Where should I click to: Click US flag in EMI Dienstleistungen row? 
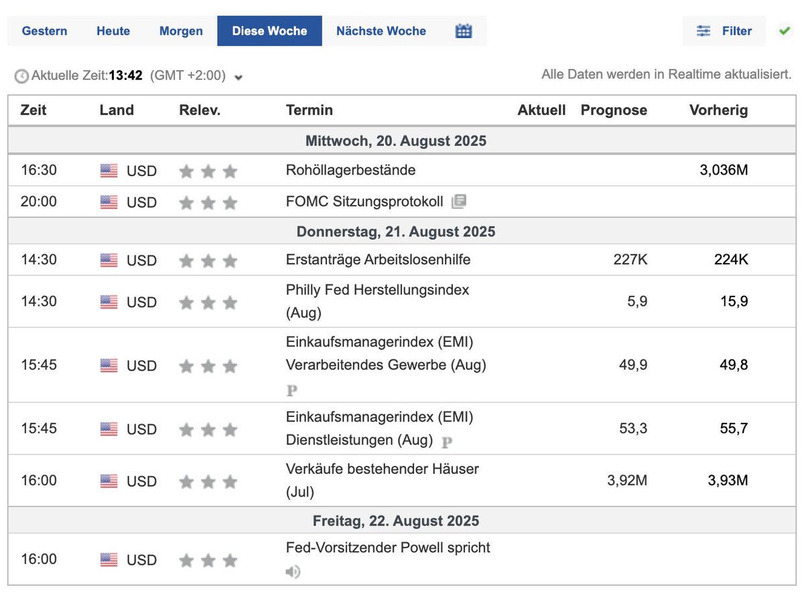click(x=109, y=429)
